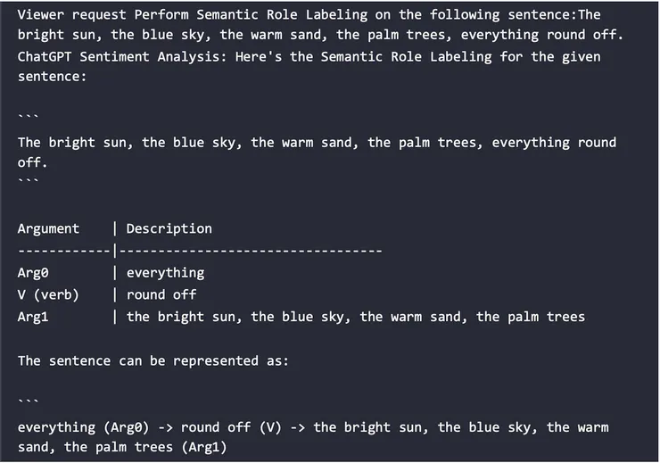Click "round off" in the verb table row
660x463 pixels.
click(161, 294)
